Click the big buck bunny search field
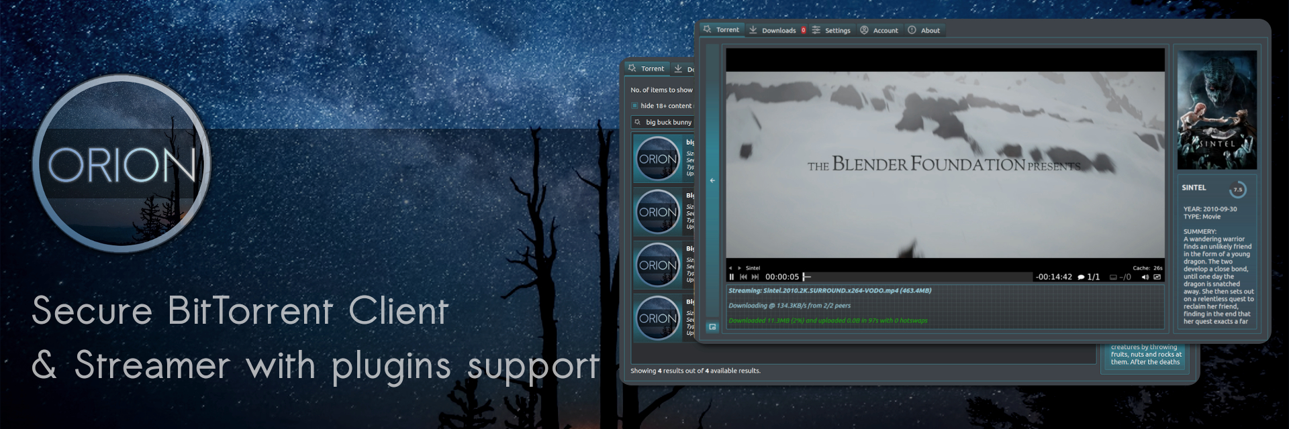 pos(663,122)
